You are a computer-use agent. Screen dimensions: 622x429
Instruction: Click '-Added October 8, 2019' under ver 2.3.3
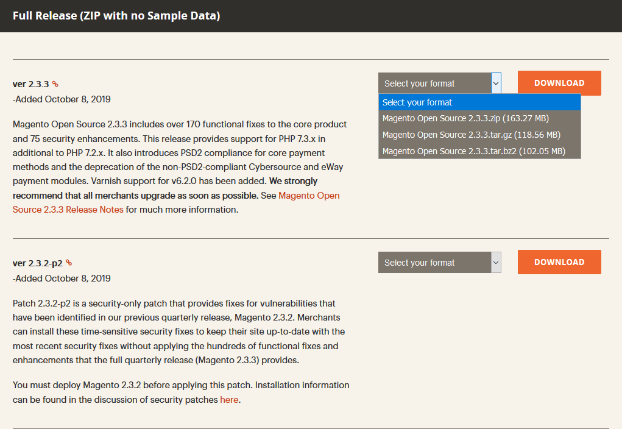click(62, 99)
